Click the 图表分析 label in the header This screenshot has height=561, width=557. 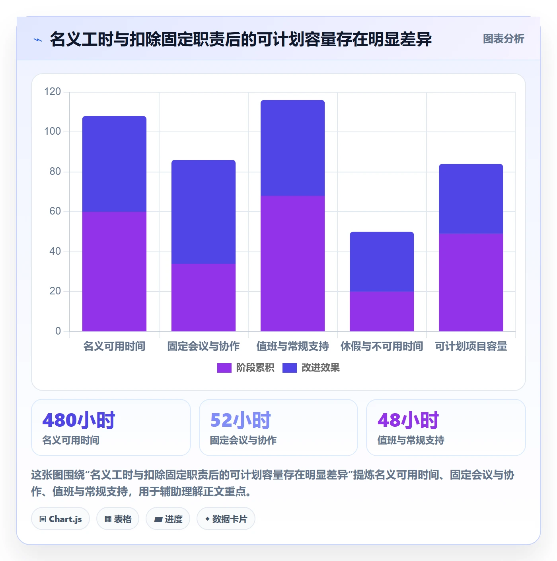tap(503, 39)
